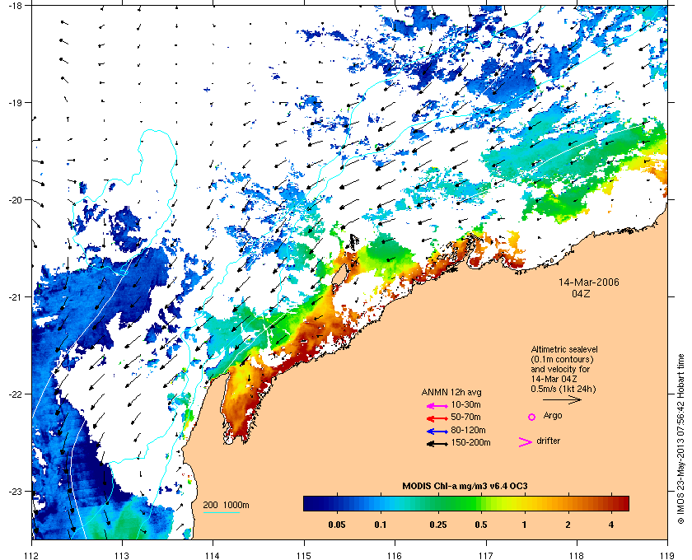Click the '150-200m' depth label

click(x=470, y=442)
